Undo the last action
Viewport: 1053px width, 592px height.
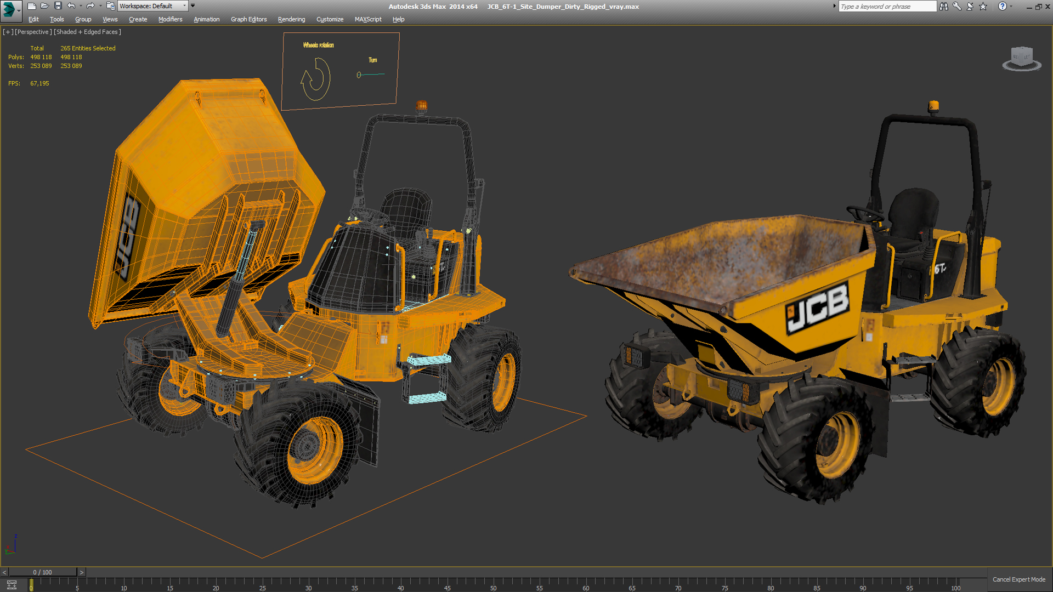click(x=71, y=6)
